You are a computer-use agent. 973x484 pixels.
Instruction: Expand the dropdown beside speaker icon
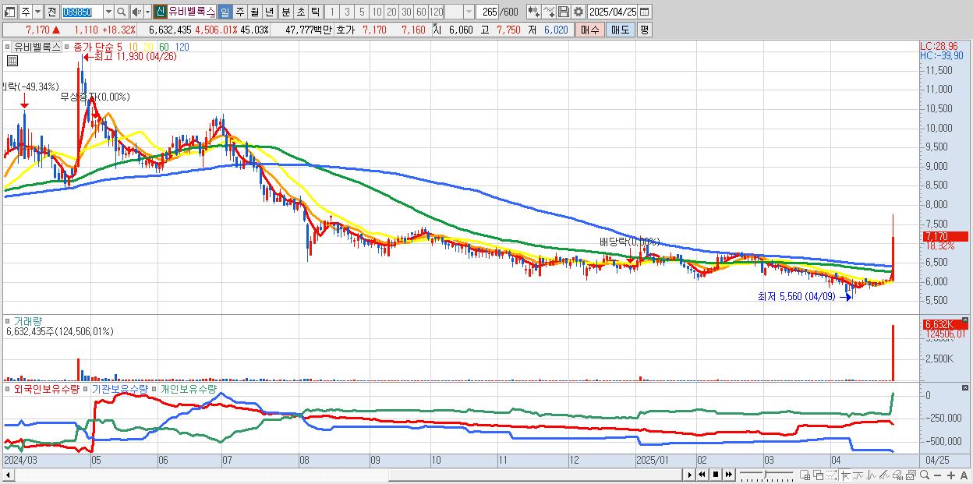pyautogui.click(x=147, y=12)
